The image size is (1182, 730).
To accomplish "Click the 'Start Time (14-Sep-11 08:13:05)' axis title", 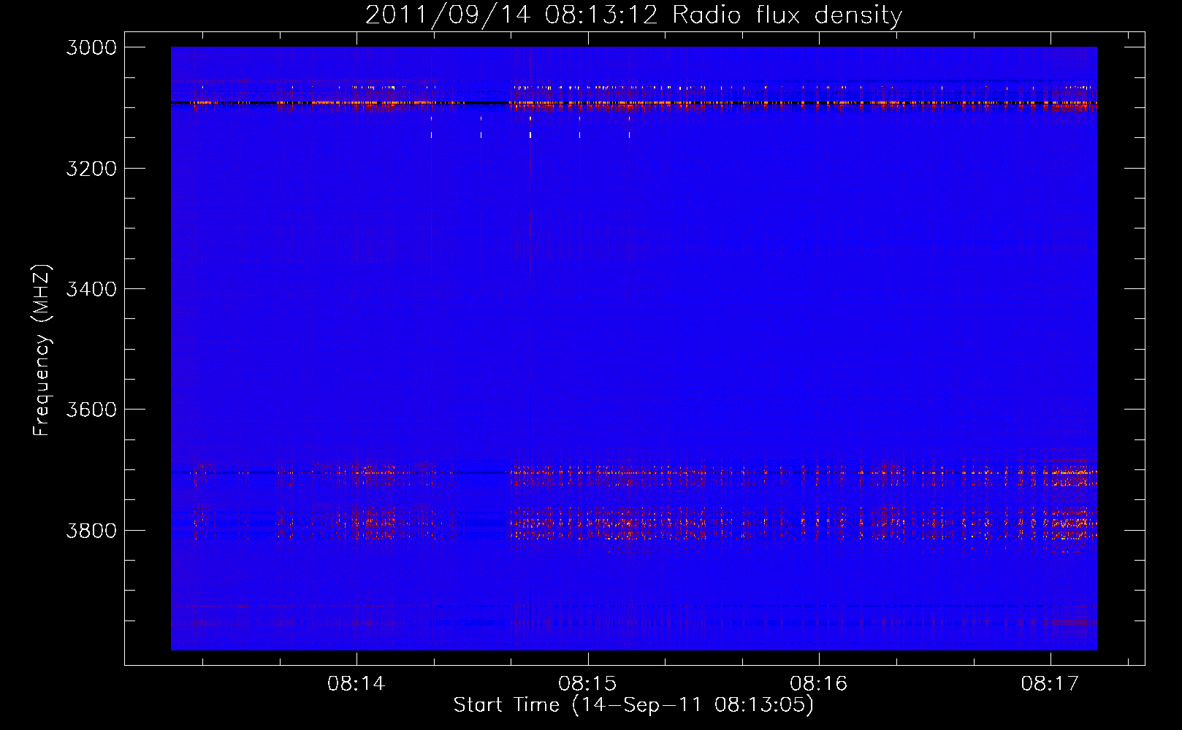I will pyautogui.click(x=633, y=705).
